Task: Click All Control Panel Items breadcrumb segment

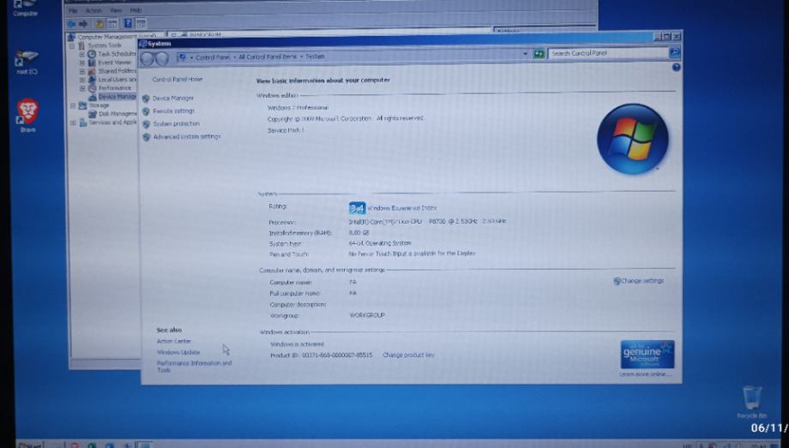Action: click(268, 57)
